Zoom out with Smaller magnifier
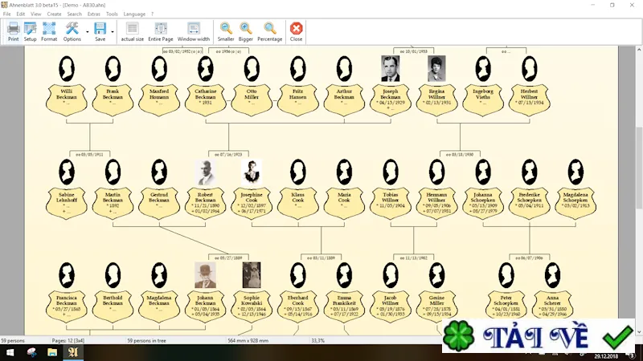Viewport: 643px width, 361px height. pos(226,29)
